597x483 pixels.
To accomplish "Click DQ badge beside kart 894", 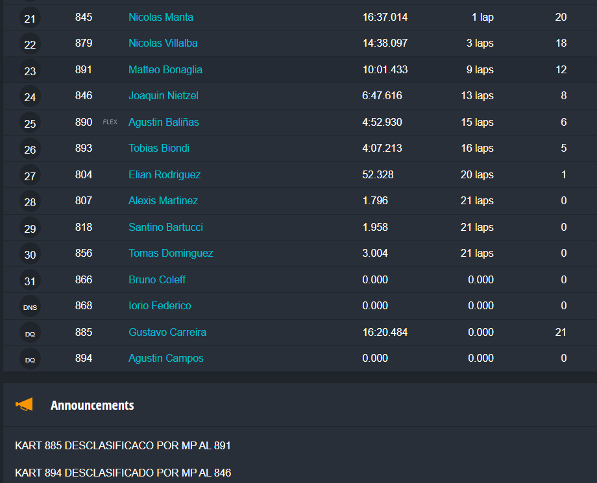I will pos(30,359).
